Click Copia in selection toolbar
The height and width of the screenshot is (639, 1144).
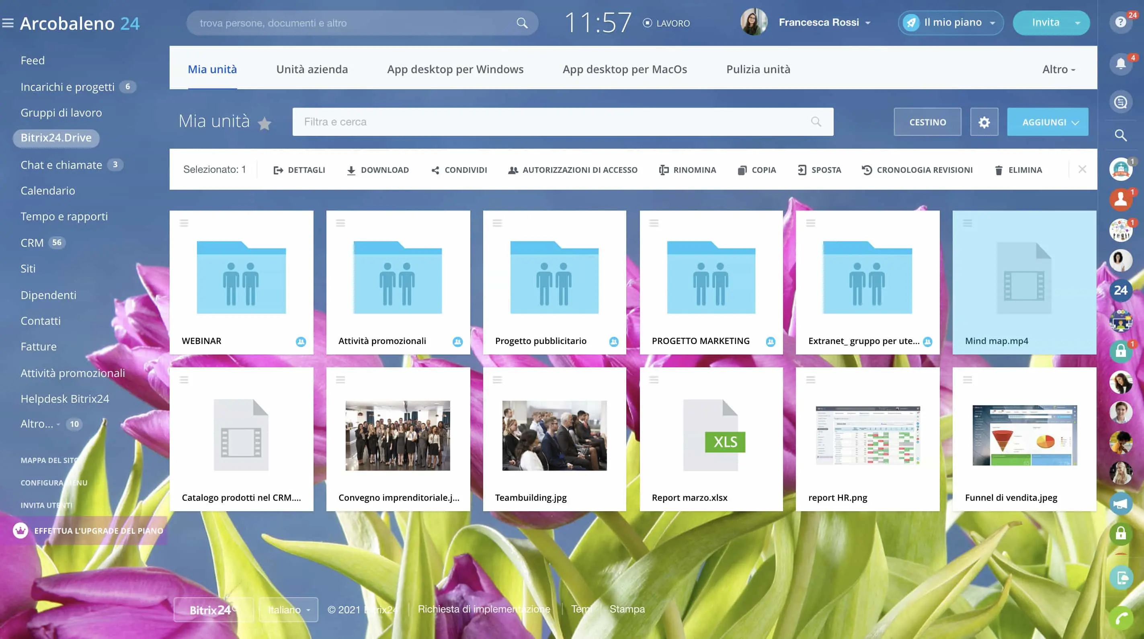757,170
